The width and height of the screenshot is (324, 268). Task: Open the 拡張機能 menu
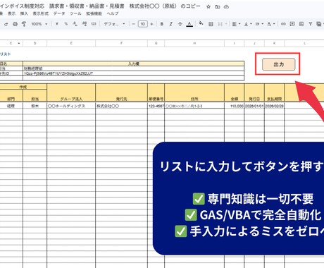tap(94, 13)
